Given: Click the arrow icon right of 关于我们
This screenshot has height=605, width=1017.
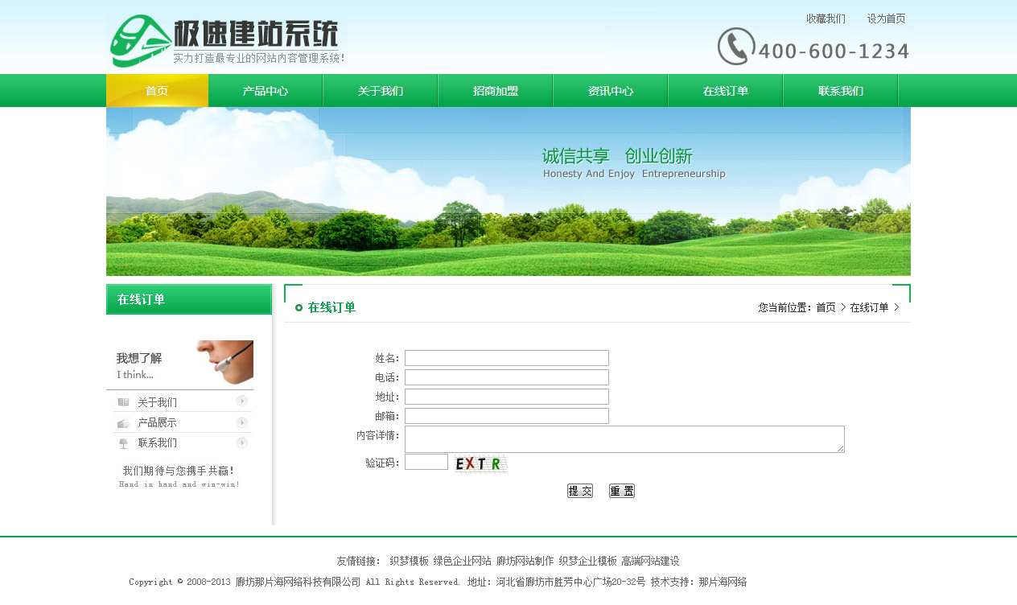Looking at the screenshot, I should point(241,401).
